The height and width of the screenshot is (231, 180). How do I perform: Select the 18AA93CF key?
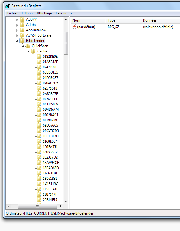(x=51, y=163)
